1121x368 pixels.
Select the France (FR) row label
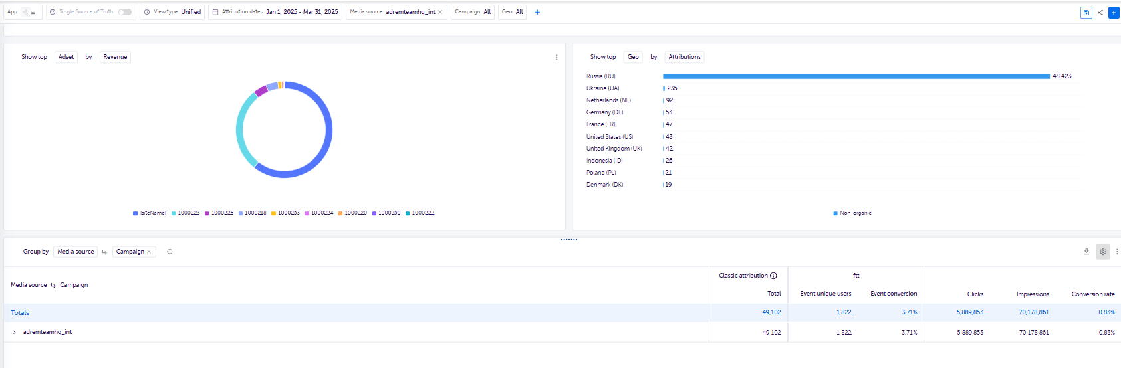(600, 124)
